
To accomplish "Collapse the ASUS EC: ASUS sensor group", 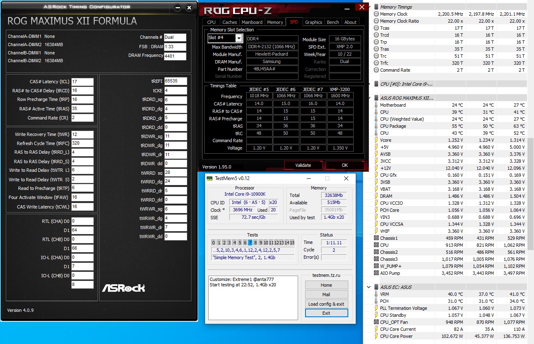I will pyautogui.click(x=368, y=287).
